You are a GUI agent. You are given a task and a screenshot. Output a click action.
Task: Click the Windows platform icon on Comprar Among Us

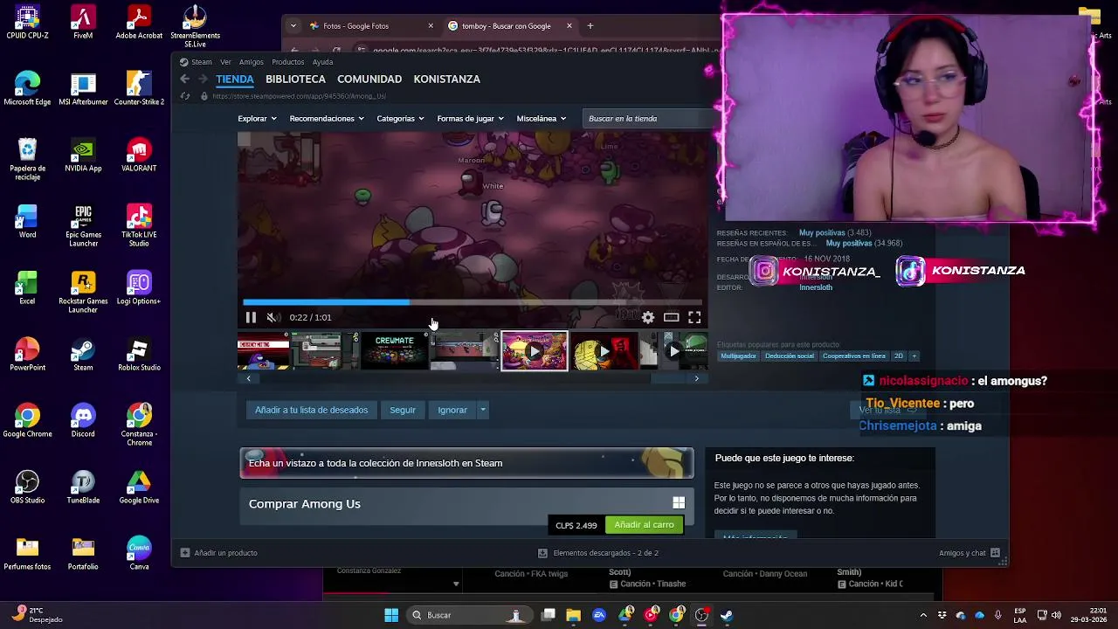pos(679,503)
